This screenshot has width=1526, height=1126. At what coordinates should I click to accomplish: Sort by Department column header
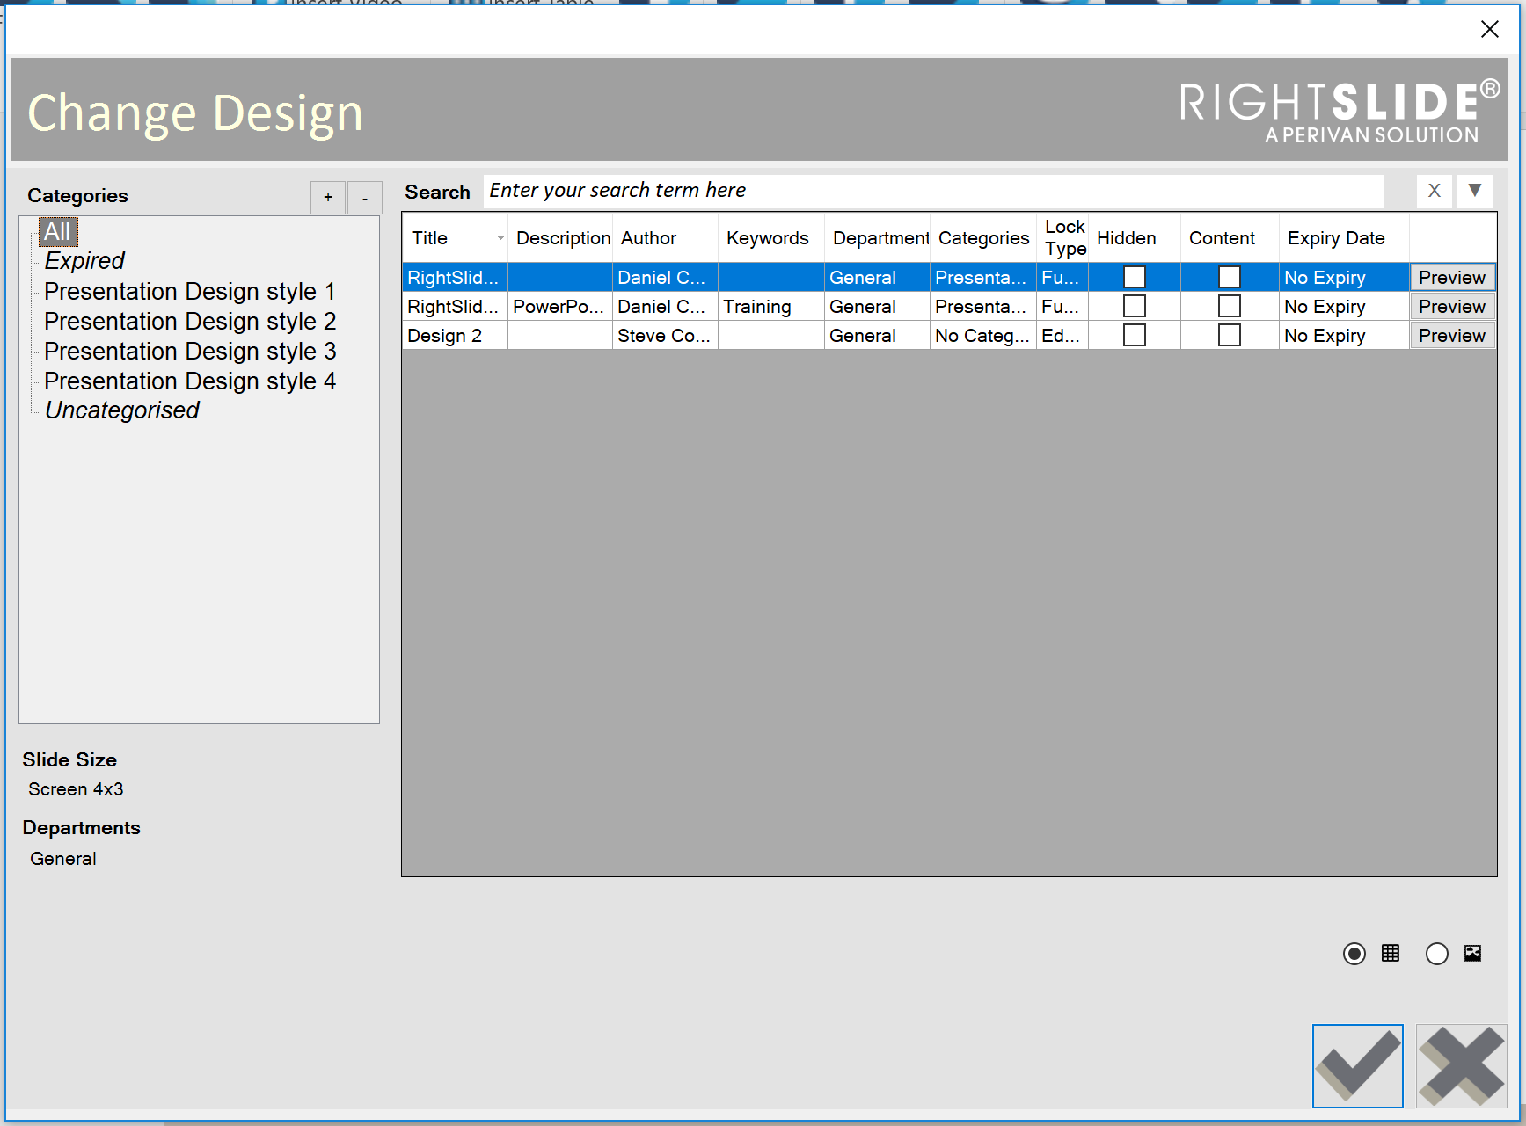tap(877, 237)
